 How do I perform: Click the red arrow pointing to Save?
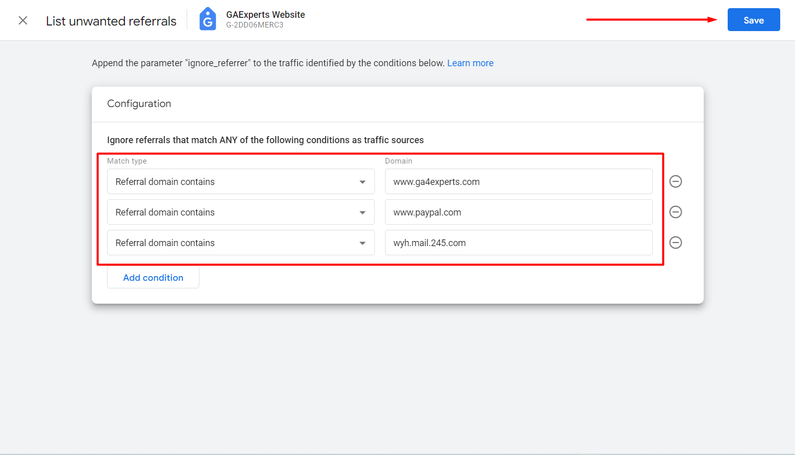point(653,19)
